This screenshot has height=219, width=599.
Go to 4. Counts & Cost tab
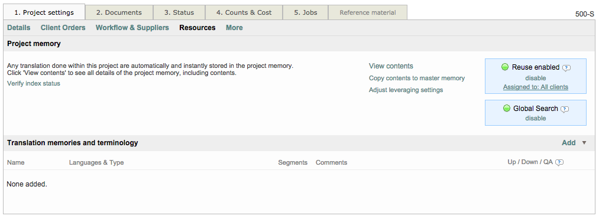point(244,12)
